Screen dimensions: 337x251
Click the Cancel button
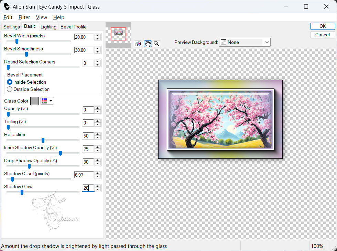coord(323,35)
